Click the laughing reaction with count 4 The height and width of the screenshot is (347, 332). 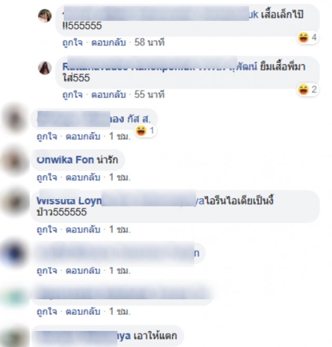pos(308,37)
